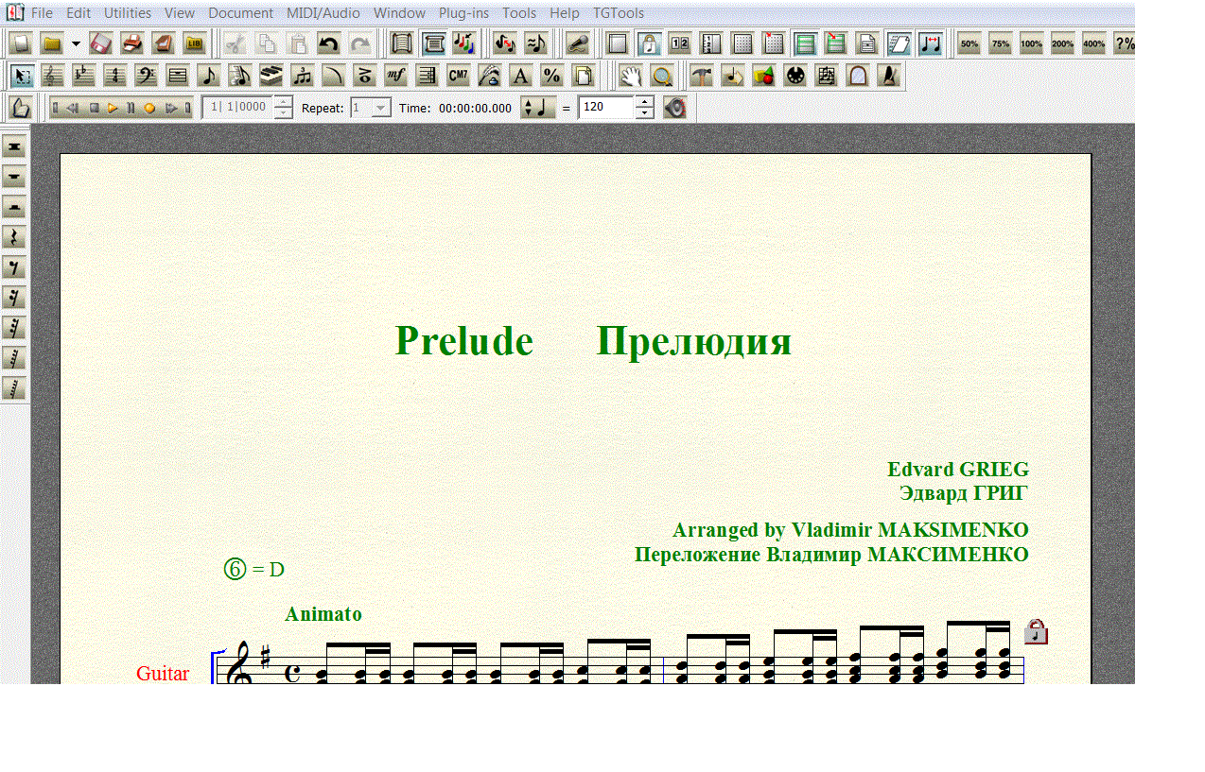This screenshot has height=772, width=1205.
Task: Choose the mf Expression tool
Action: coord(396,76)
